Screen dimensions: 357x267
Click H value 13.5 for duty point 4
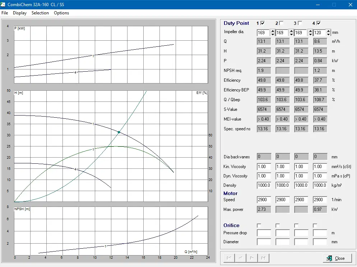coord(320,51)
